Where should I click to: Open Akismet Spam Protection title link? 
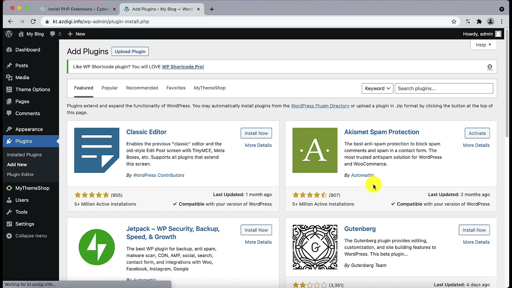[x=382, y=132]
